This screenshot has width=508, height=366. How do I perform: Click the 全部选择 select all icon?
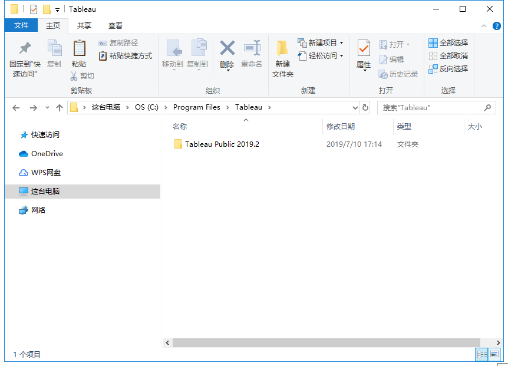click(x=433, y=43)
